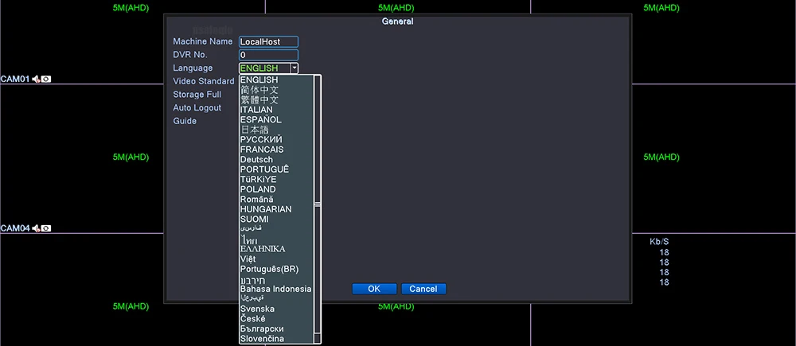This screenshot has width=796, height=346.
Task: Select Română in the language list
Action: [276, 200]
